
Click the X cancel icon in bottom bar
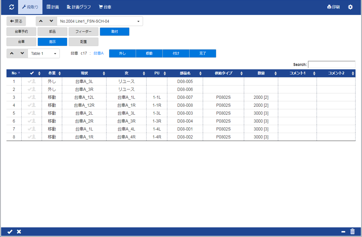point(19,232)
